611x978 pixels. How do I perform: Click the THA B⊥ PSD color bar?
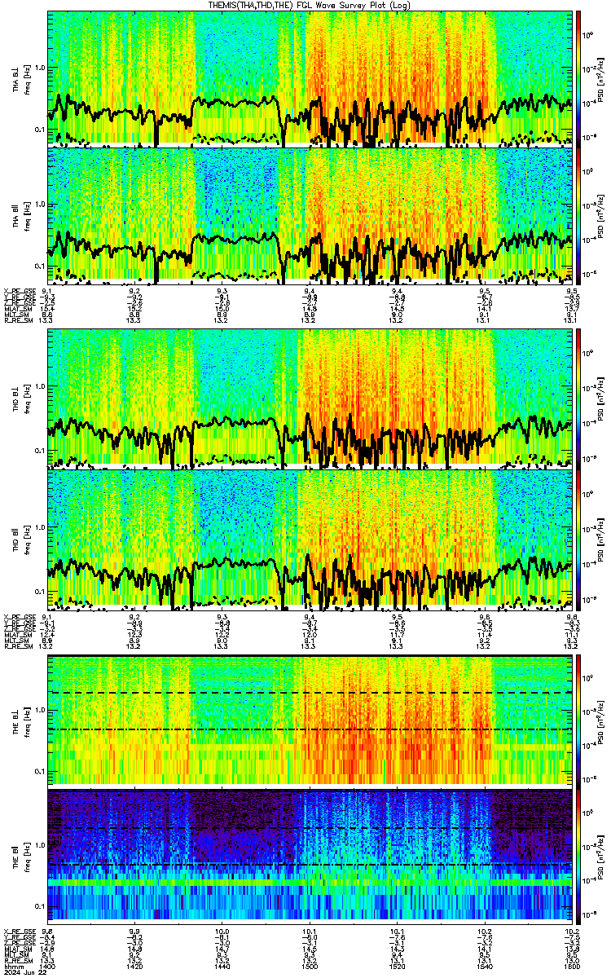point(578,78)
